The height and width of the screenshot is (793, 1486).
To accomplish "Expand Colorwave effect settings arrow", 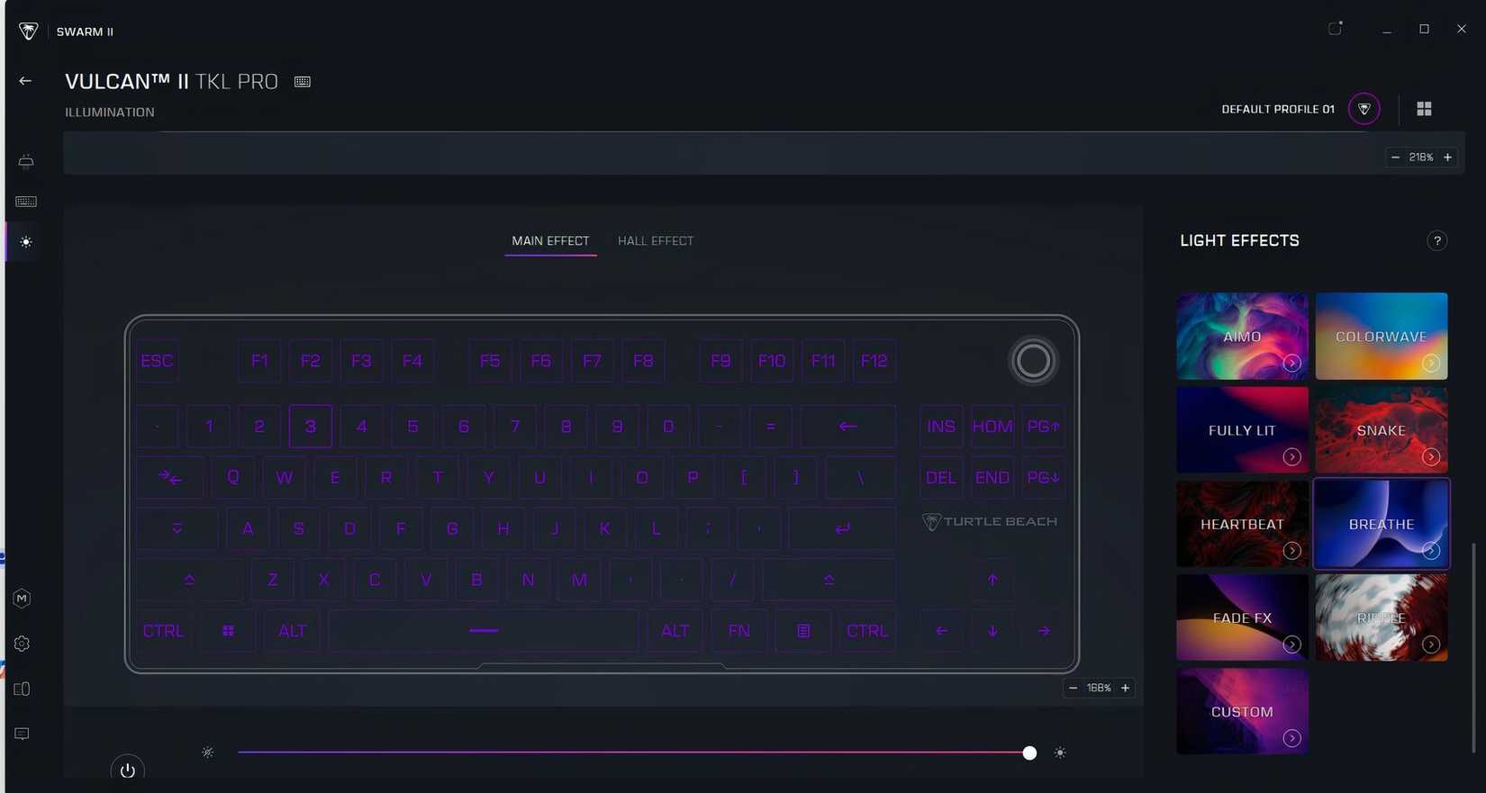I will tap(1431, 363).
